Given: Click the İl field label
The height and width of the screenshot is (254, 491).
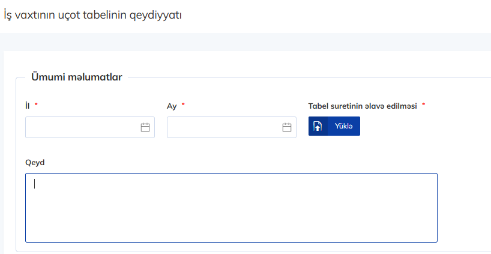Looking at the screenshot, I should pos(28,106).
